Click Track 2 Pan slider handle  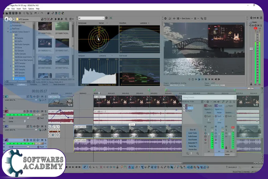tap(25, 121)
